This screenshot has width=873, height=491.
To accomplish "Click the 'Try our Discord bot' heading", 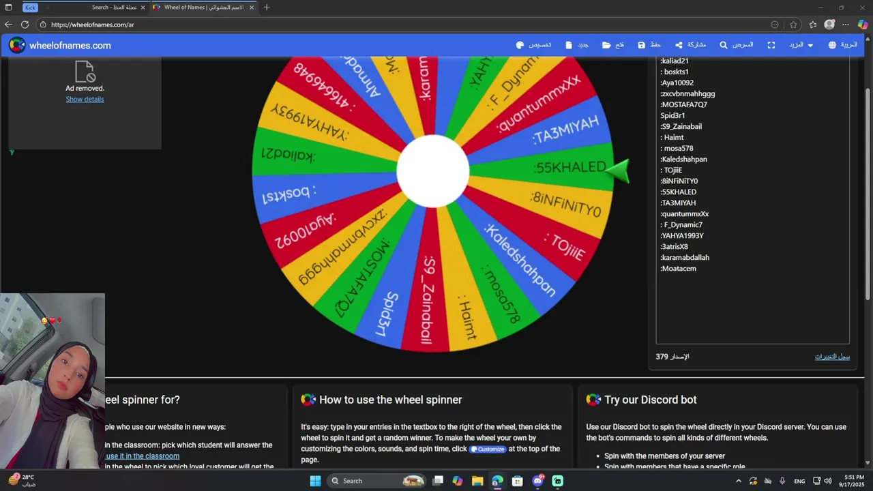I will [650, 400].
